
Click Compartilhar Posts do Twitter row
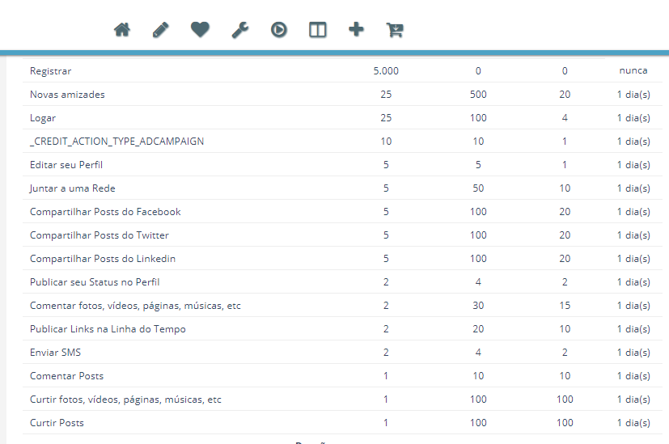point(100,235)
